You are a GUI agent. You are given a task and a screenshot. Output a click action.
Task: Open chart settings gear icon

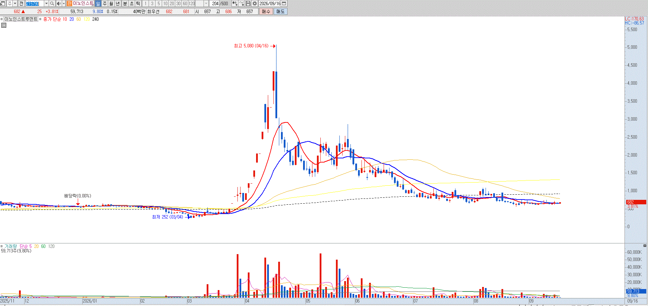click(x=255, y=3)
